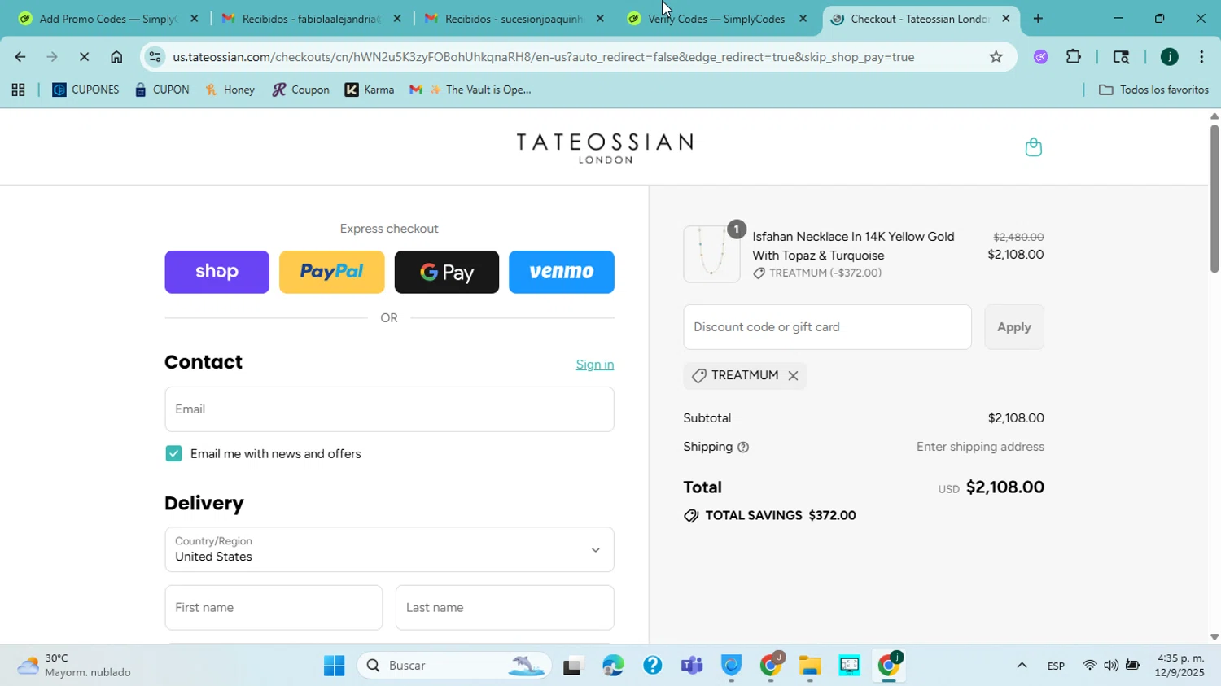Open Microsoft Teams from the taskbar
This screenshot has width=1221, height=686.
[692, 666]
